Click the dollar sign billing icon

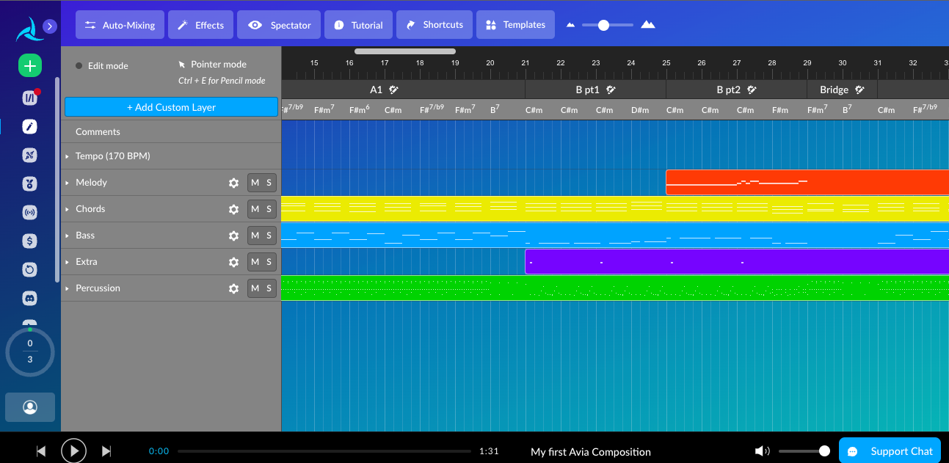30,241
